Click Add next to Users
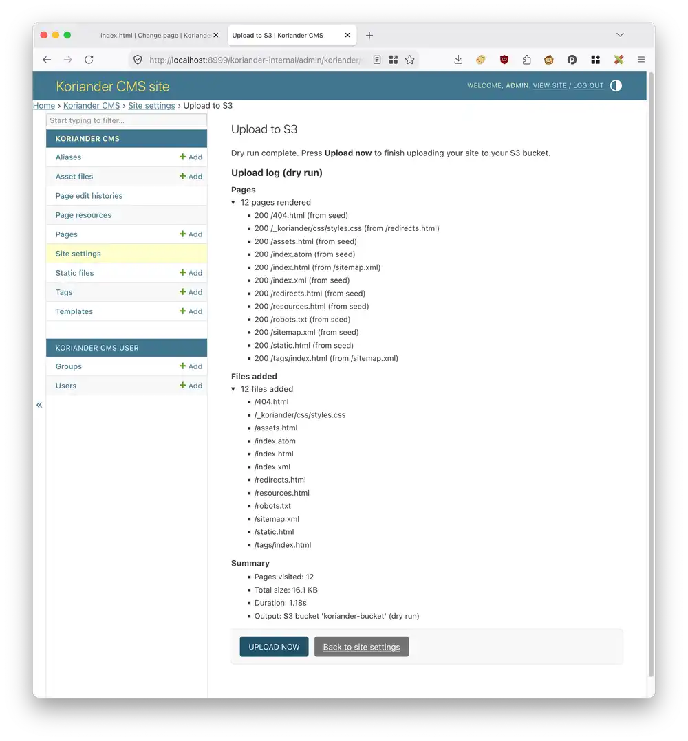688x741 pixels. coord(191,386)
